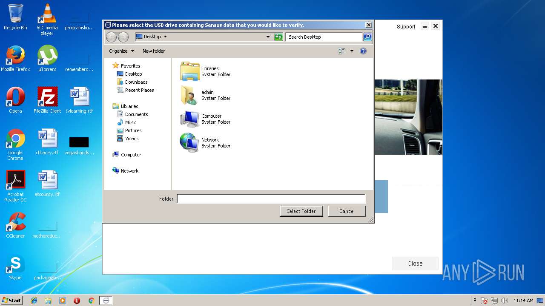Open Opera icon in taskbar
Image resolution: width=545 pixels, height=306 pixels.
tap(77, 300)
